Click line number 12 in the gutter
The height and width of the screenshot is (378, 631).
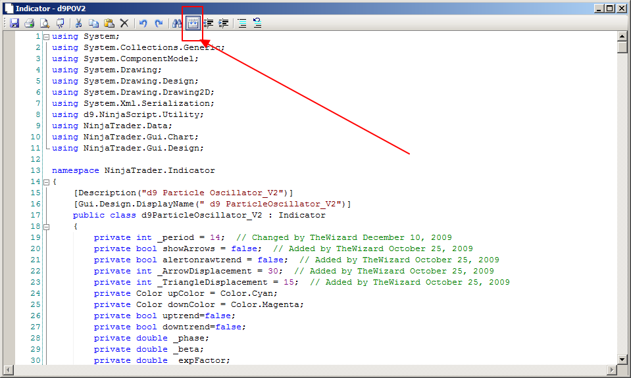click(36, 160)
